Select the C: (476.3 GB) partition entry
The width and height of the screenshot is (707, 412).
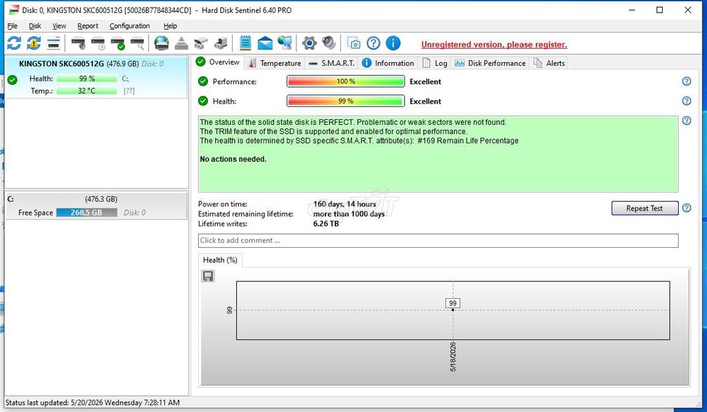click(95, 206)
